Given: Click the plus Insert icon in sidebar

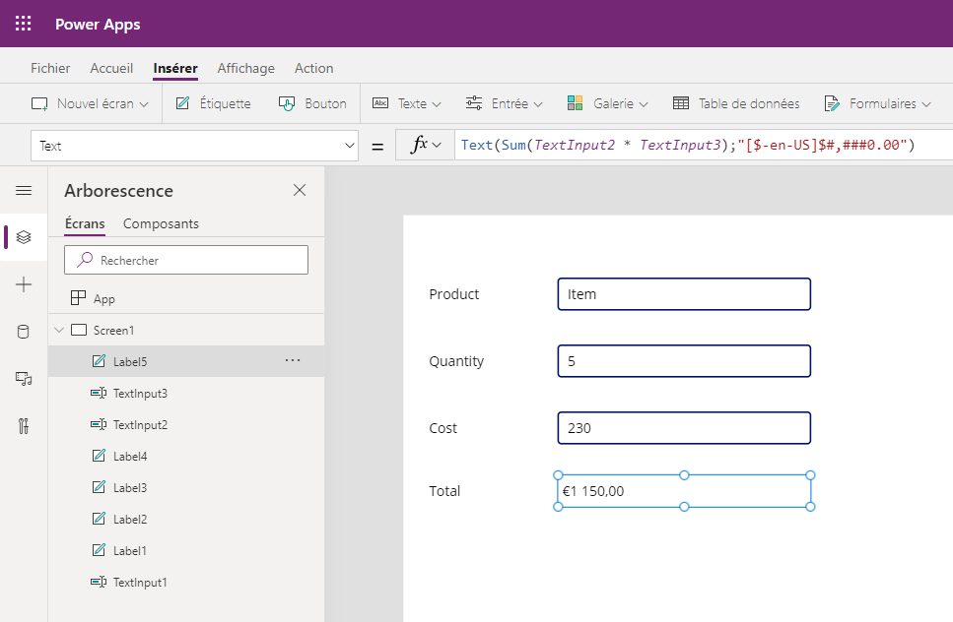Looking at the screenshot, I should (24, 284).
